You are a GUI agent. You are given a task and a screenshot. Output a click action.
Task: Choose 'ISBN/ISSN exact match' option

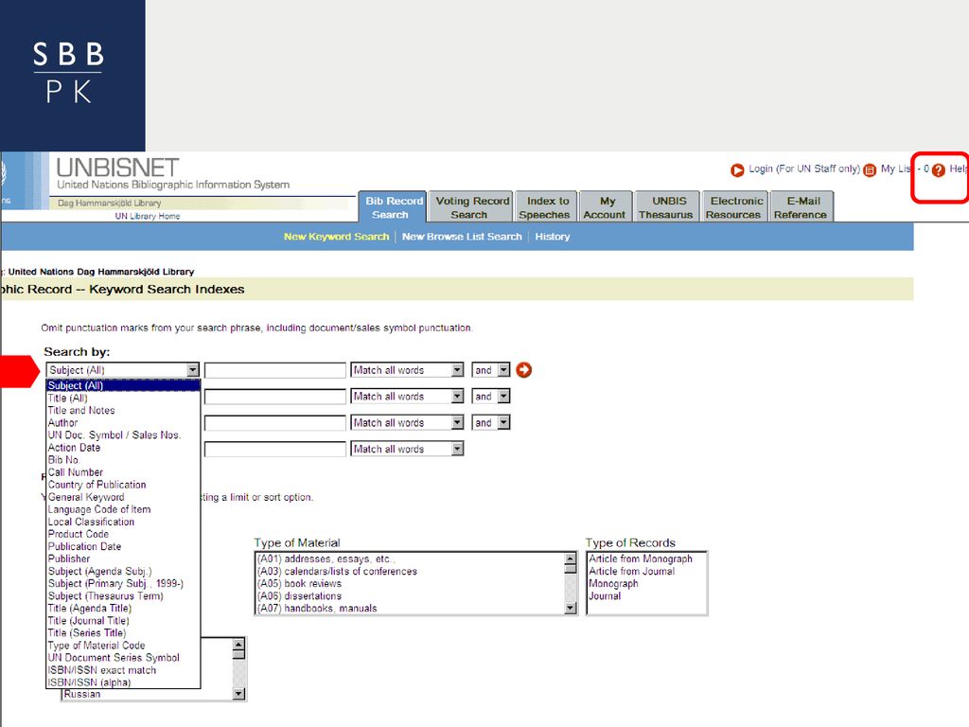[x=123, y=670]
